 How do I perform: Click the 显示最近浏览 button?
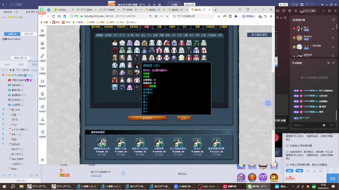point(259,35)
